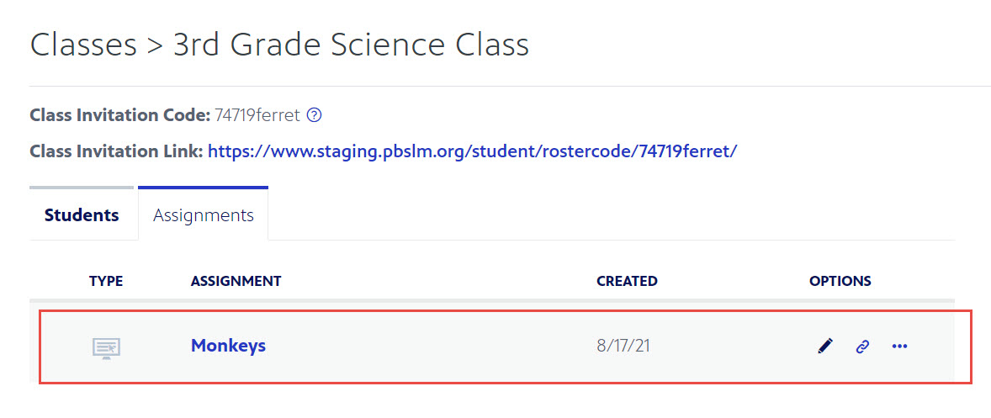Click the Class Invitation Code label

tap(119, 115)
